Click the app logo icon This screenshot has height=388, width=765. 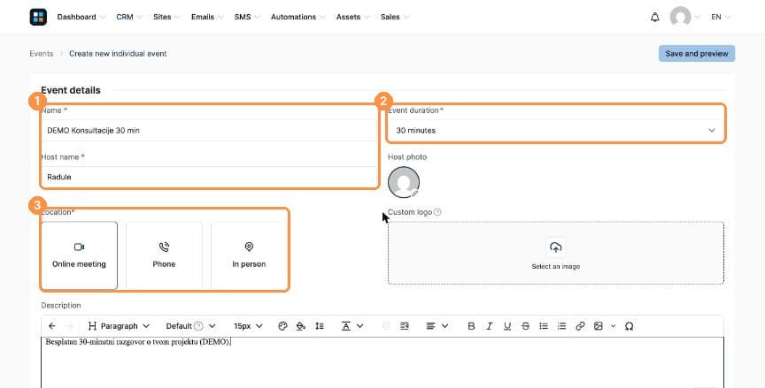[38, 17]
